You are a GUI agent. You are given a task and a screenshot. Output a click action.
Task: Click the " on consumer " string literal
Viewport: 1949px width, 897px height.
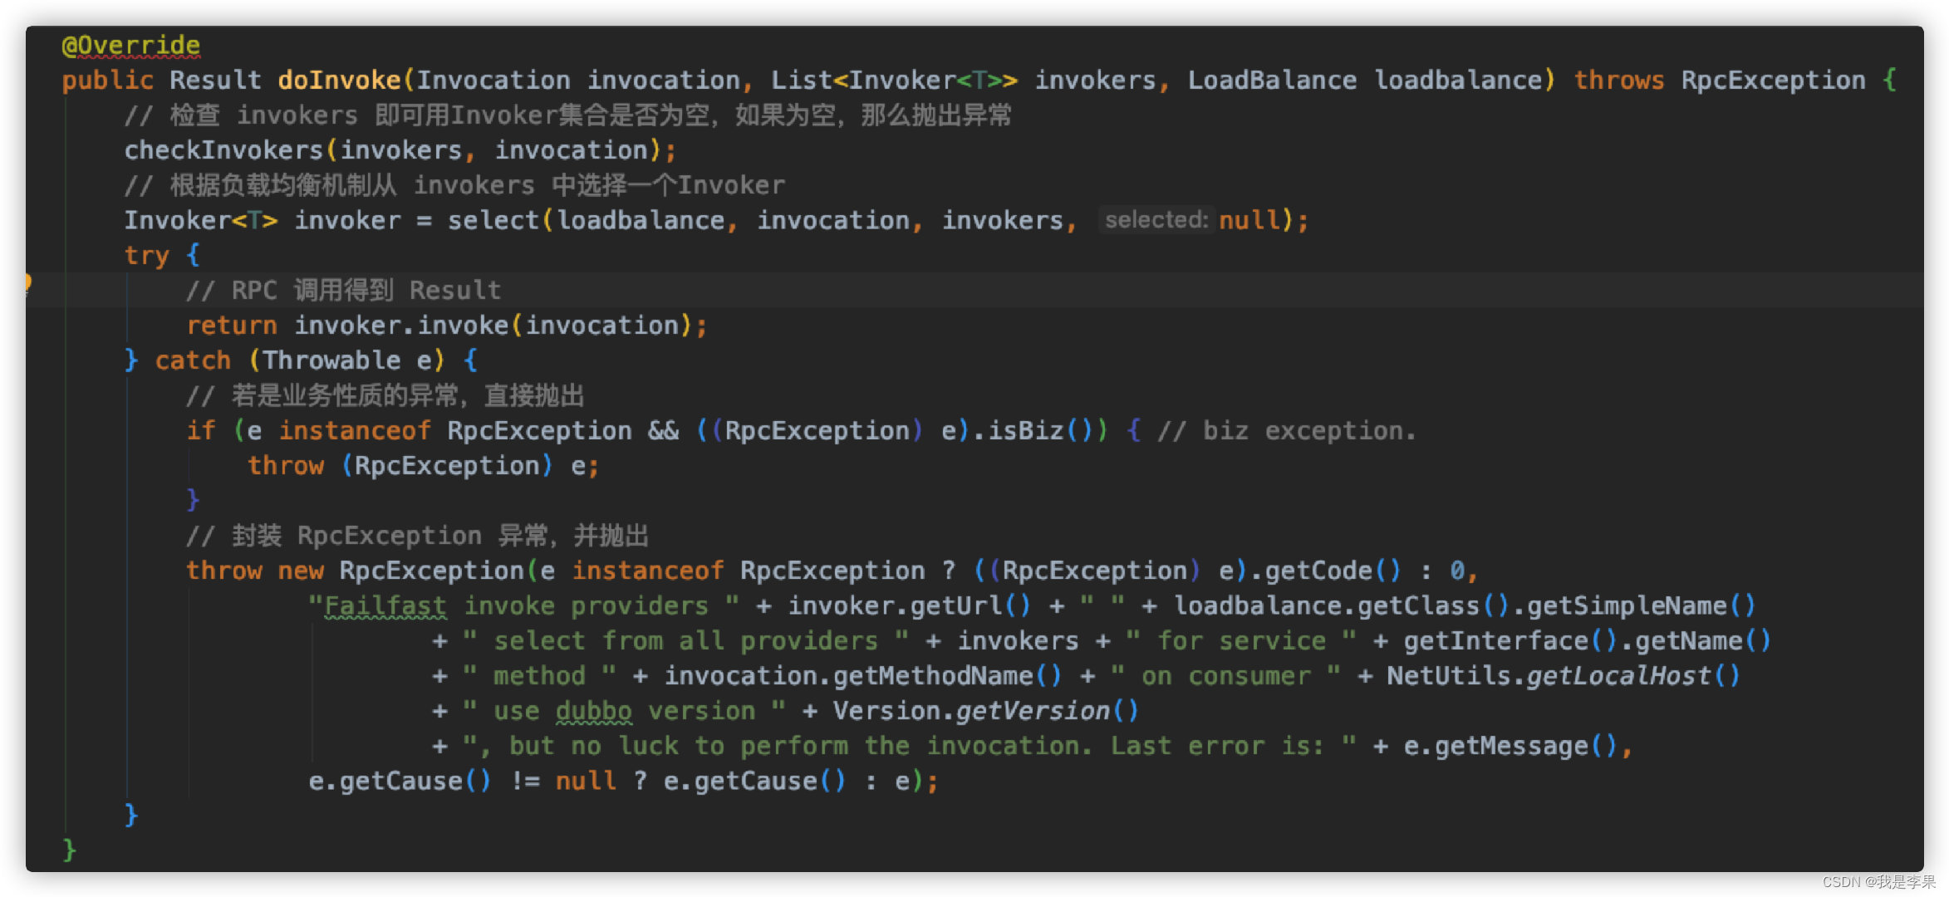click(1225, 676)
